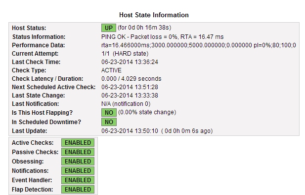Click the Performance Data label

(39, 45)
